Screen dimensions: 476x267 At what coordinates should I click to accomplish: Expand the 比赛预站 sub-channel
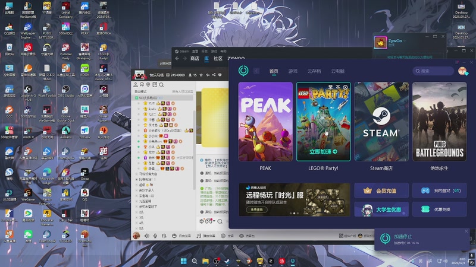[137, 180]
